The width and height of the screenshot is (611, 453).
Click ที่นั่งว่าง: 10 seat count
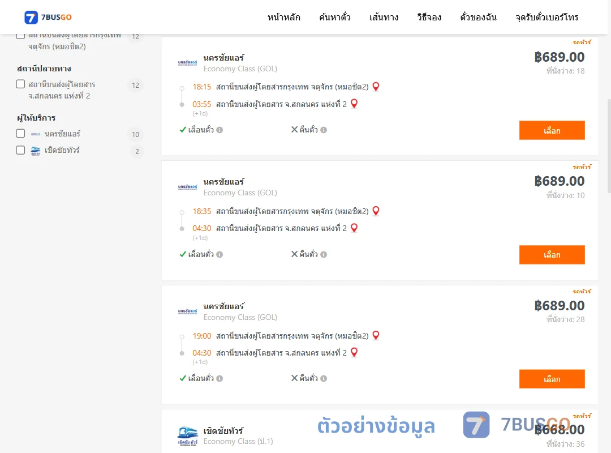(565, 195)
